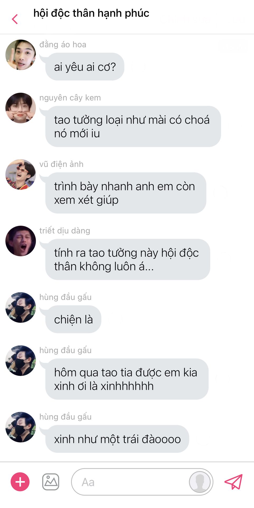Tap the 'trình bày nhanh anh em' bubble
The height and width of the screenshot is (508, 254).
point(126,193)
